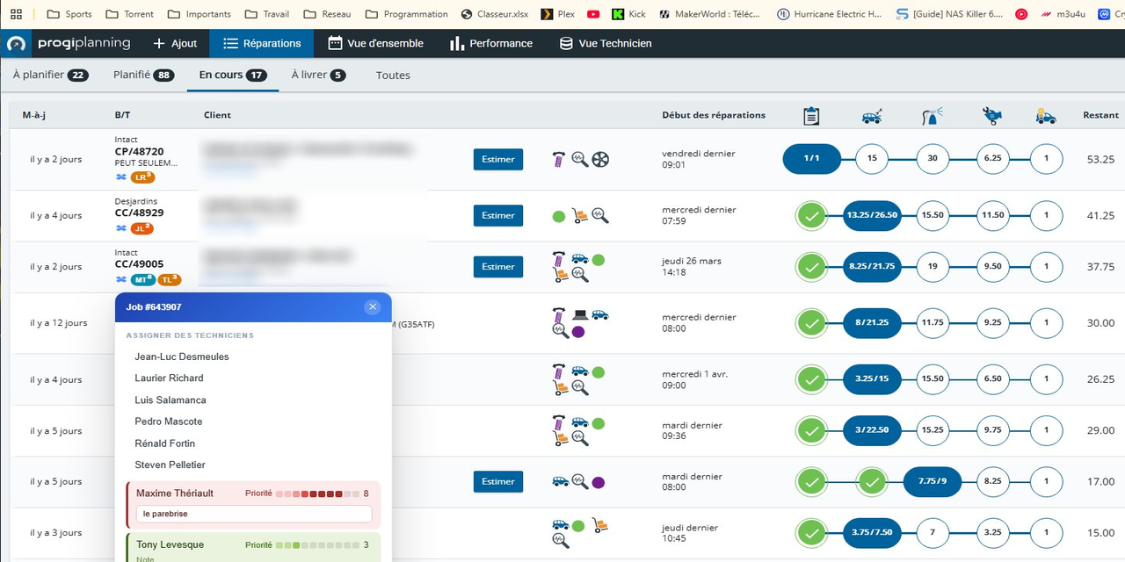This screenshot has height=562, width=1125.
Task: Switch to the À planifier tab
Action: click(50, 75)
